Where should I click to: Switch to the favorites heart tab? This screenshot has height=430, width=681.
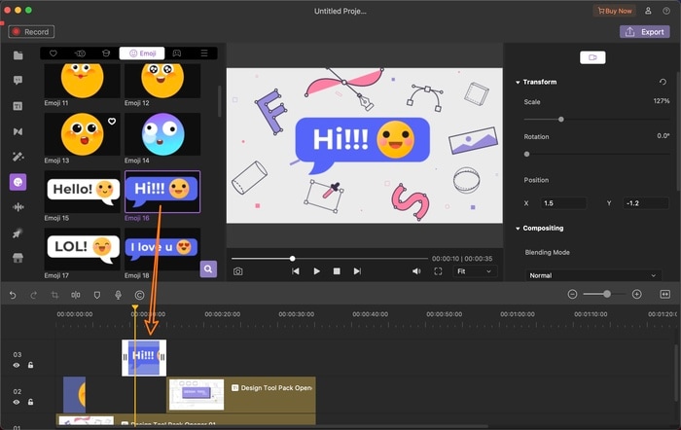[53, 53]
